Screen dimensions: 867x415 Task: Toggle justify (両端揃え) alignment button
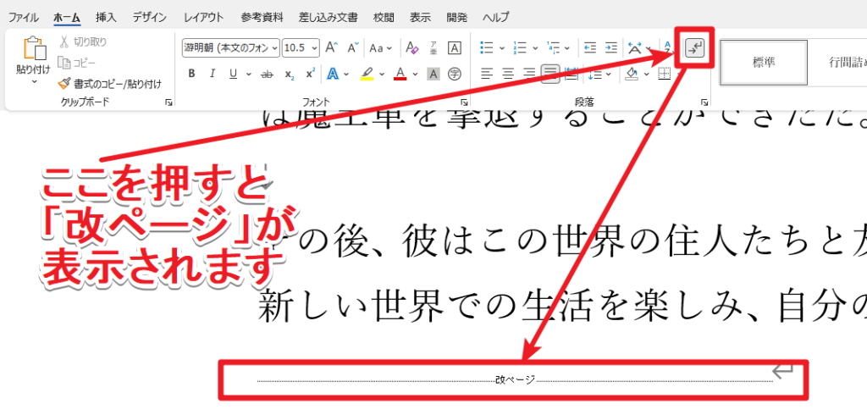(x=550, y=74)
